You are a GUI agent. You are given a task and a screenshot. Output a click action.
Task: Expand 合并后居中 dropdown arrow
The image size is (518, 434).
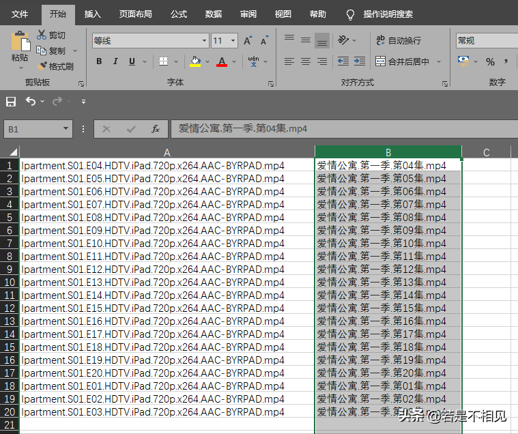(x=439, y=61)
